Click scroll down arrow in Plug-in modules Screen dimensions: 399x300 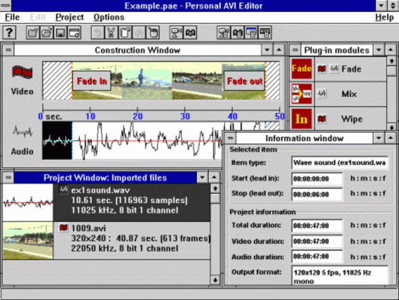(x=392, y=127)
